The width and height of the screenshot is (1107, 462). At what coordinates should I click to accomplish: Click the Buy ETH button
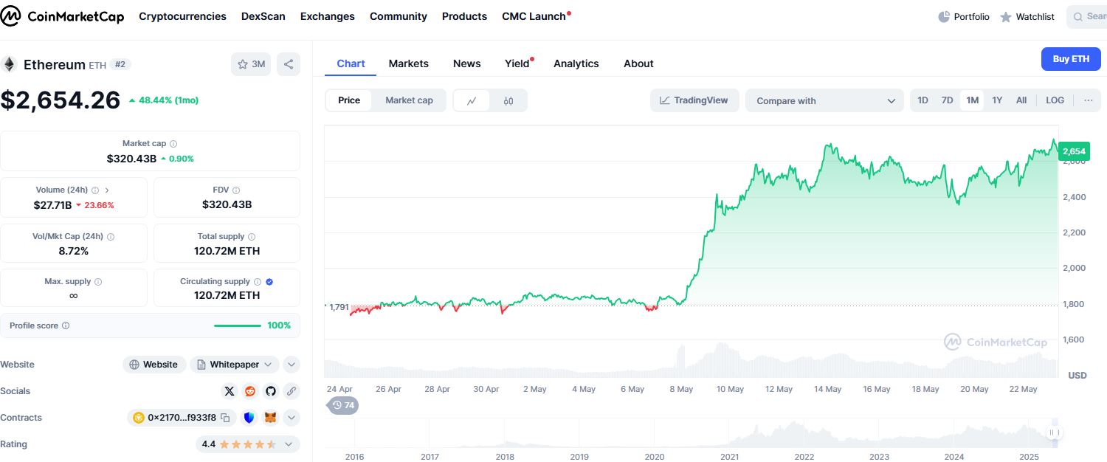click(x=1071, y=59)
